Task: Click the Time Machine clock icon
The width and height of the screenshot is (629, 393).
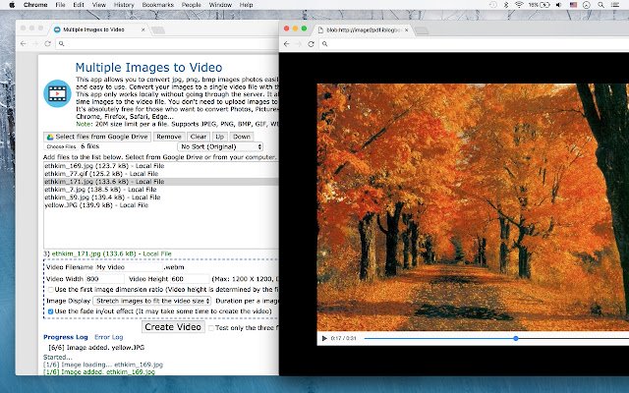Action: pos(493,5)
